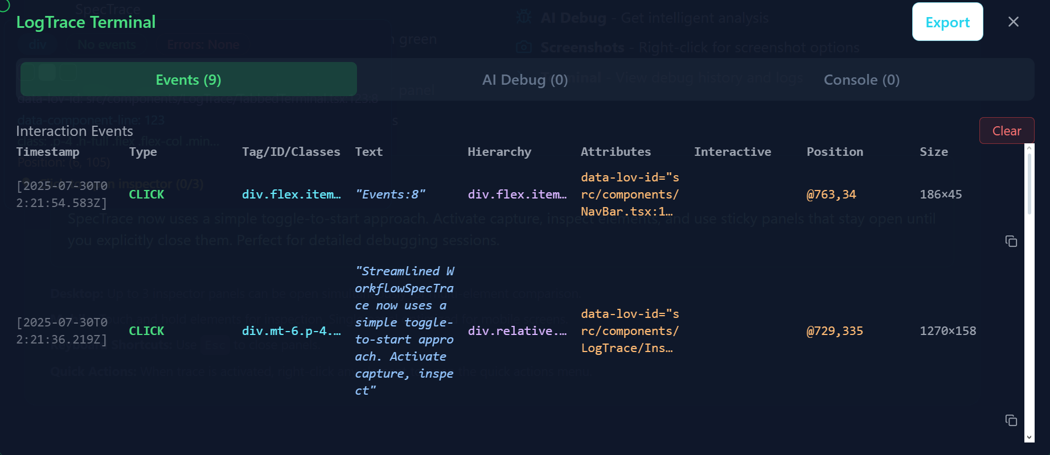Click the CLICK type in the Events:8 row

coord(146,195)
